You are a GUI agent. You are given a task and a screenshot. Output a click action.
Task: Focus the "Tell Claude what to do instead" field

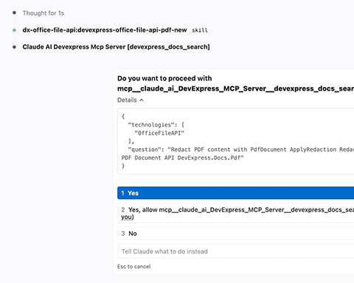[235, 251]
